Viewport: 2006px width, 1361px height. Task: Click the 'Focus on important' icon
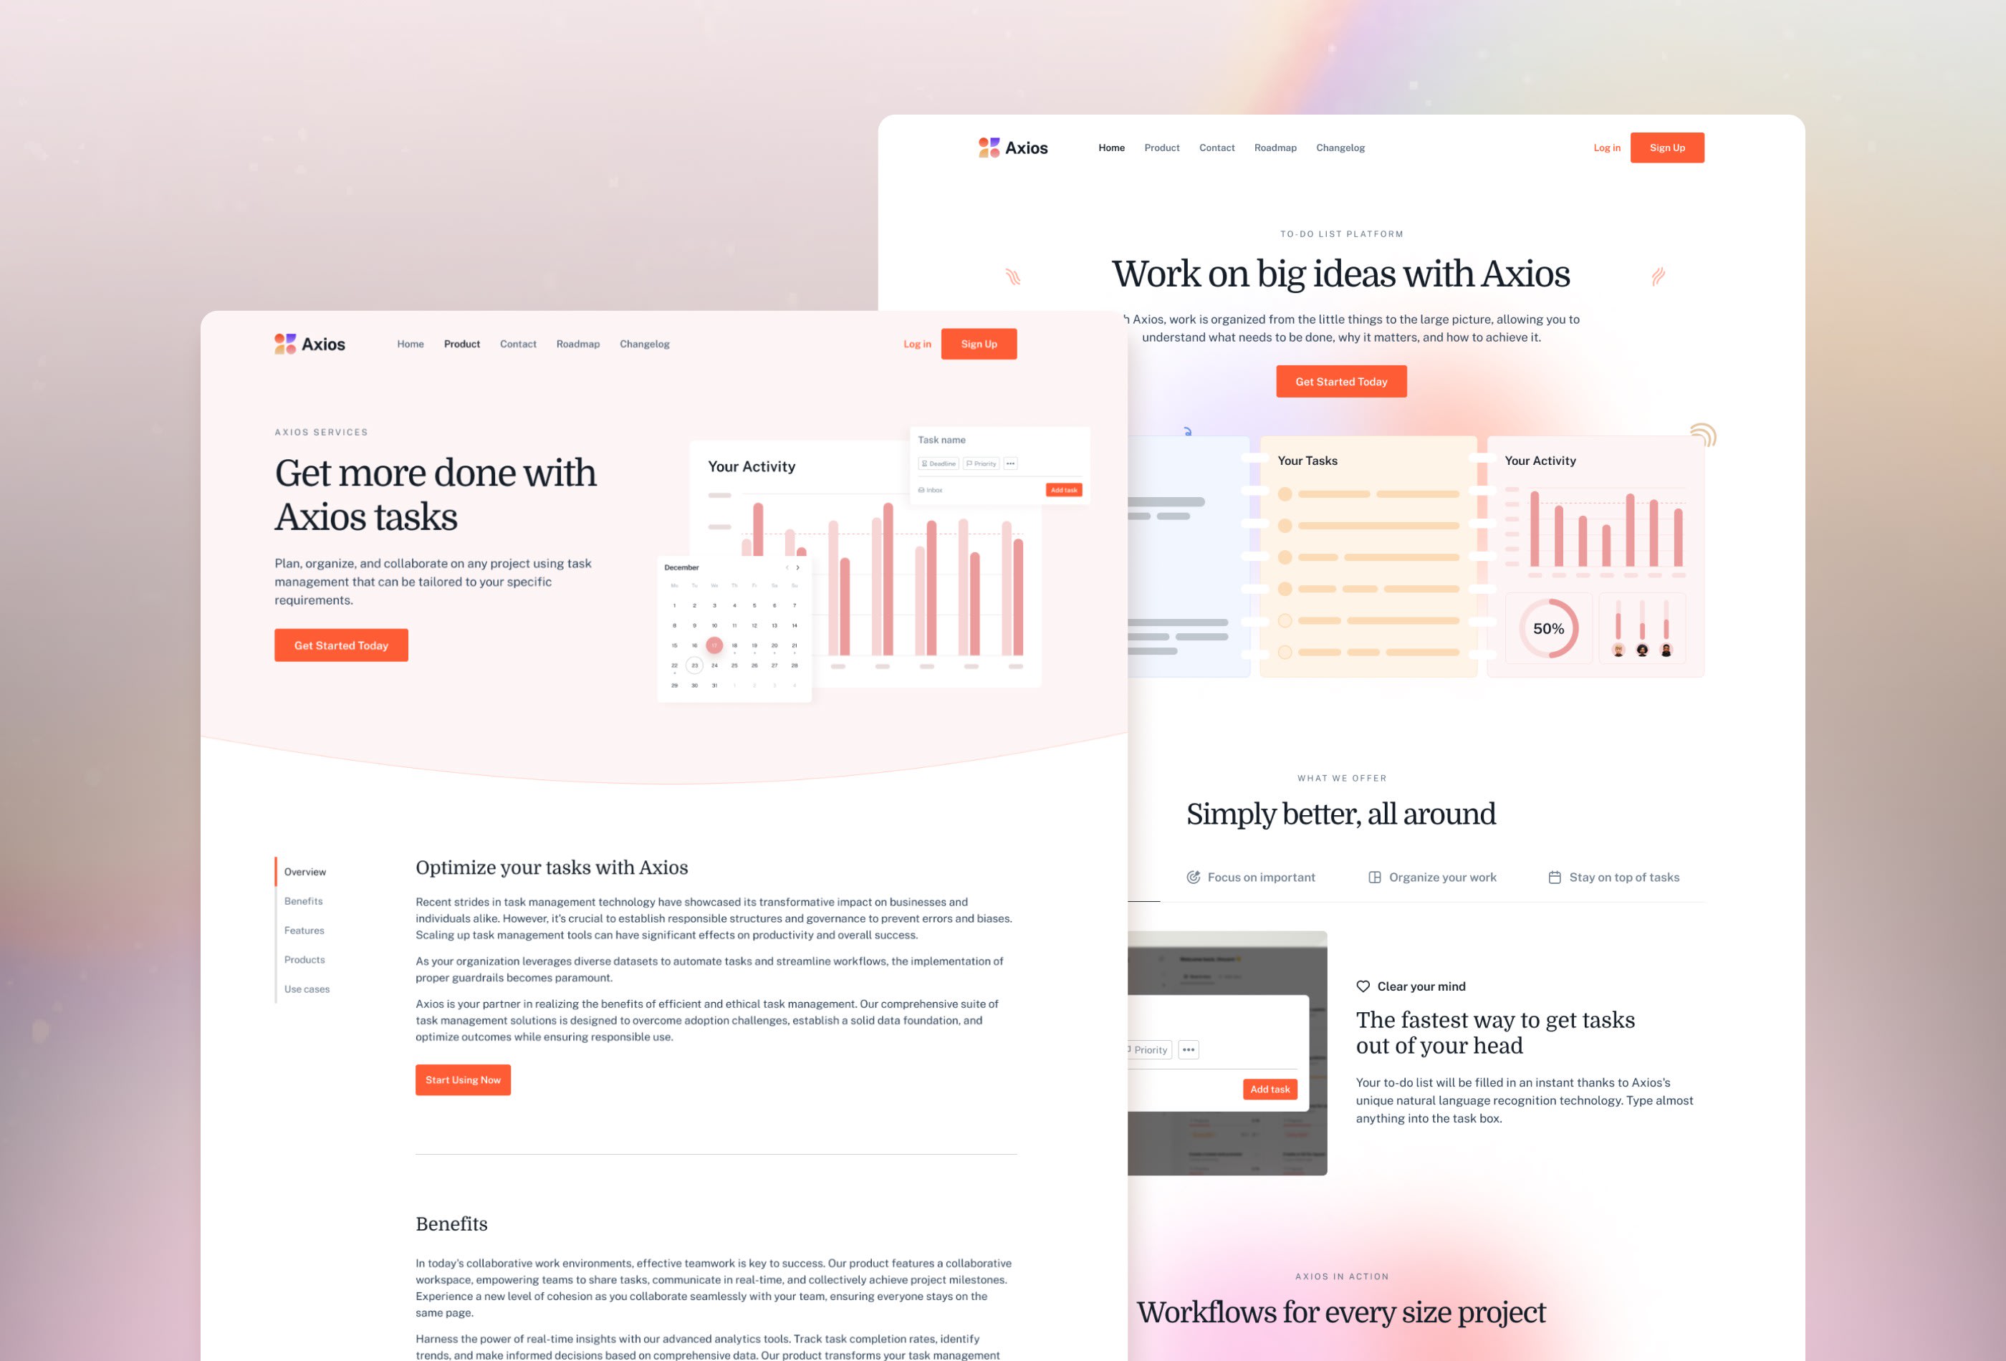pyautogui.click(x=1195, y=877)
